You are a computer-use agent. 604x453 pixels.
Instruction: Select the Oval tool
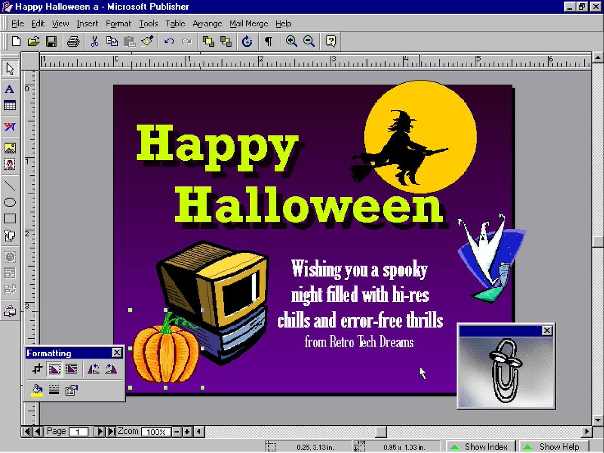(x=10, y=202)
